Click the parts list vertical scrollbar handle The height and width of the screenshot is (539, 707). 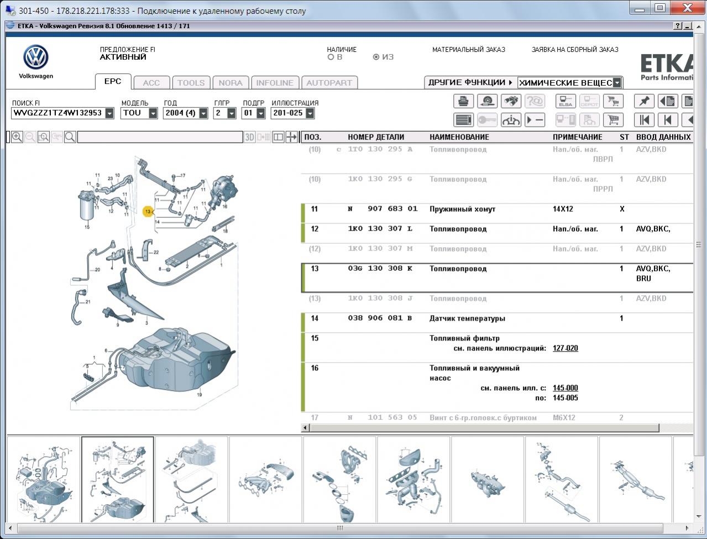699,244
